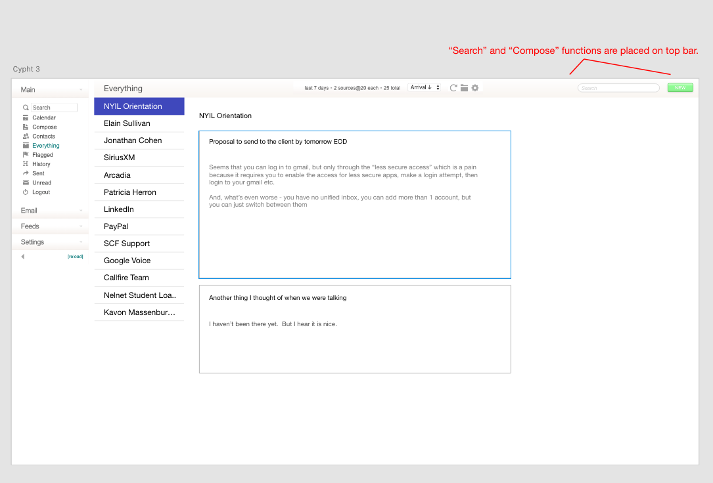Click the Calendar icon in sidebar
The height and width of the screenshot is (483, 713).
[26, 117]
